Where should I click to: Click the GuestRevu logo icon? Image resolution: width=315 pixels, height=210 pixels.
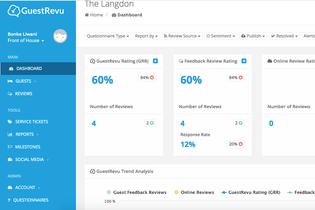(x=14, y=11)
